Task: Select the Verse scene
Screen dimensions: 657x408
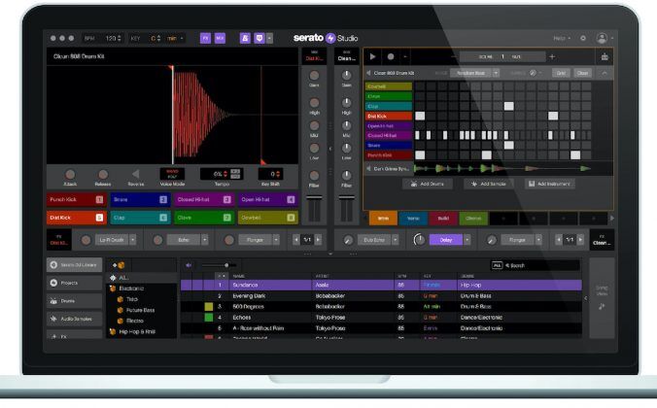Action: (413, 219)
